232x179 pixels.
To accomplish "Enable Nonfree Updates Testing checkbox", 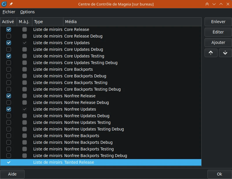I will pyautogui.click(x=9, y=122).
